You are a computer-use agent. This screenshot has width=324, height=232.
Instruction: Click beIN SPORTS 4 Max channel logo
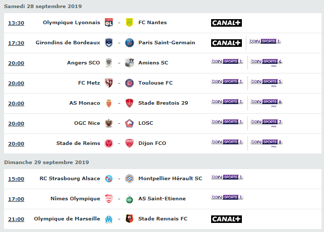(267, 62)
